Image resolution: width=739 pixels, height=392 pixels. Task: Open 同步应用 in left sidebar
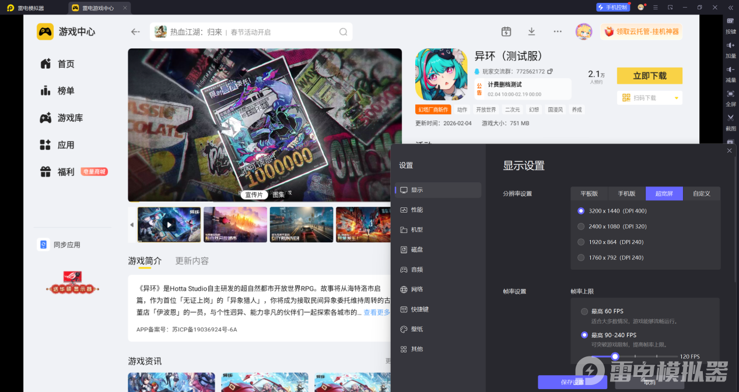tap(59, 245)
